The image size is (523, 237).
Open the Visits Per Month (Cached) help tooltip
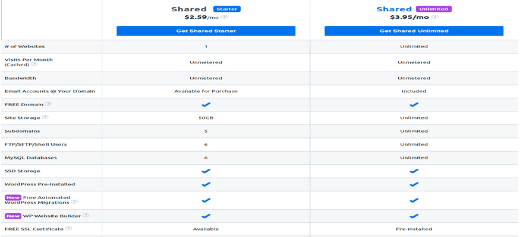[34, 65]
